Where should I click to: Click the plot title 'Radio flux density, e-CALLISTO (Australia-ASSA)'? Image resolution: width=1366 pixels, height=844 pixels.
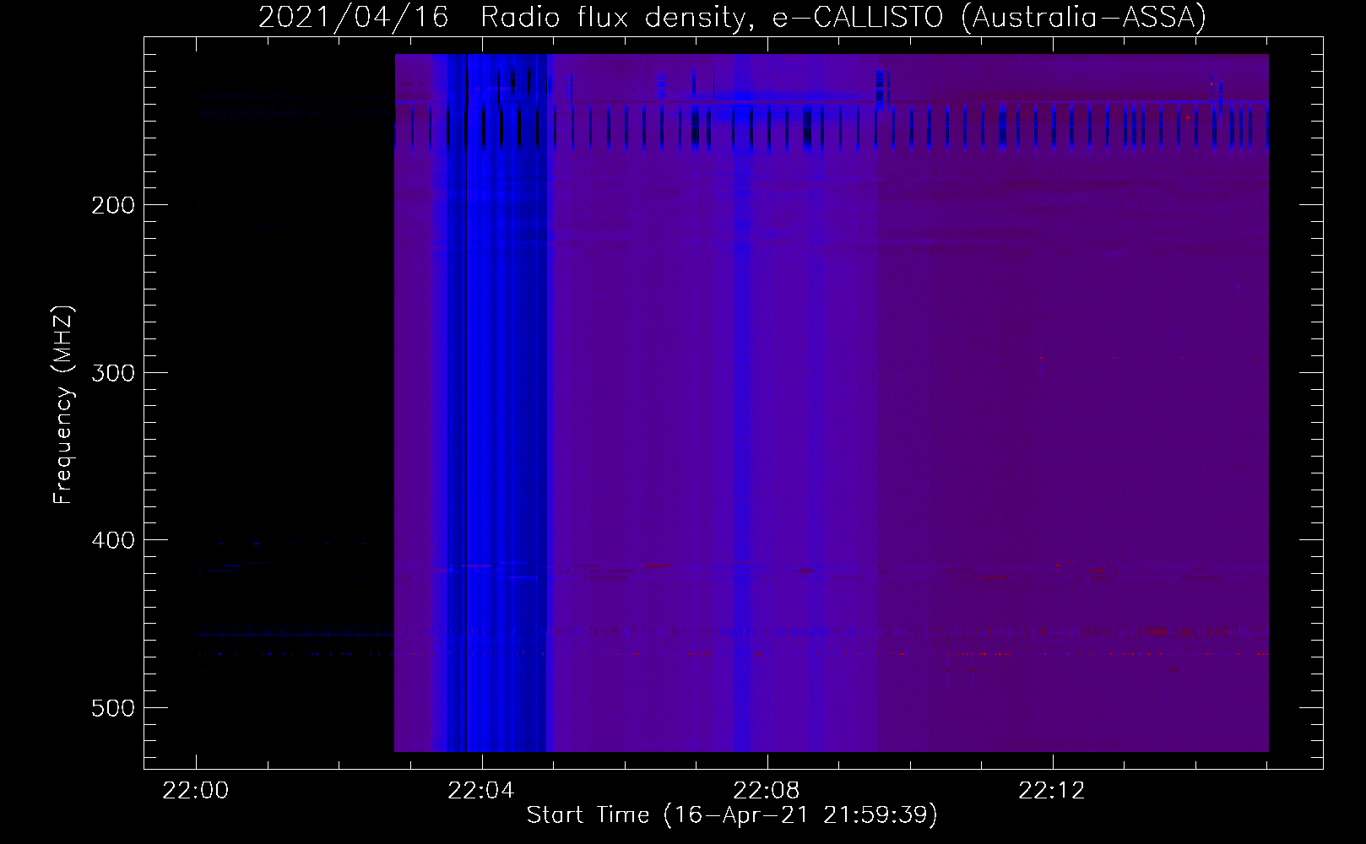coord(843,17)
